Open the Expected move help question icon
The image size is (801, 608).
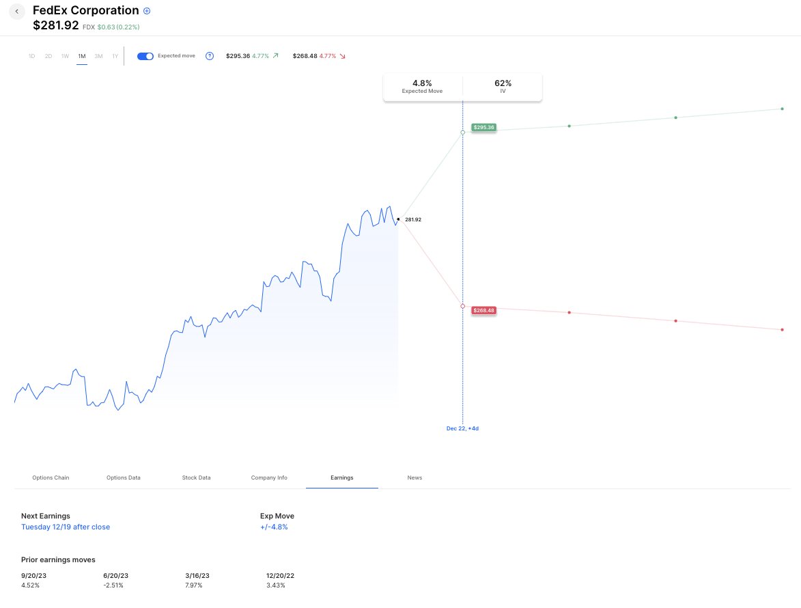click(x=210, y=56)
